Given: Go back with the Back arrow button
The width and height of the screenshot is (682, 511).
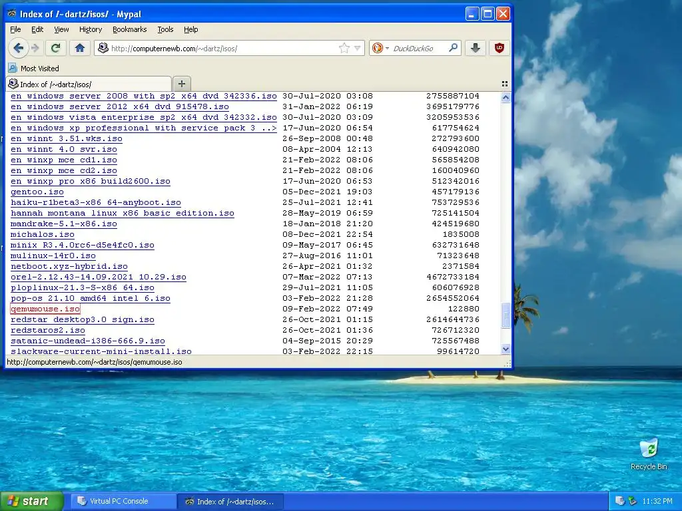Looking at the screenshot, I should click(18, 48).
